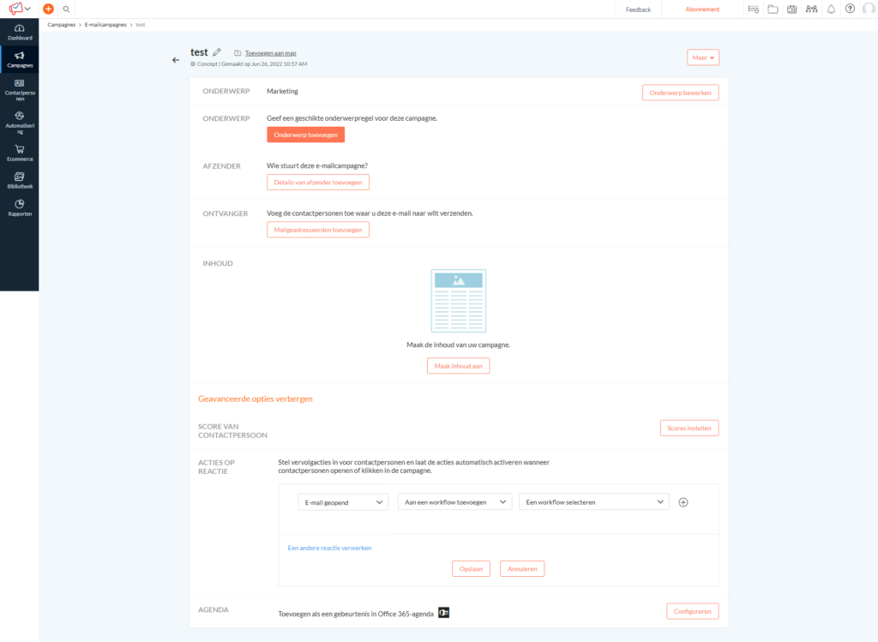Open the folder icon in top bar
The width and height of the screenshot is (878, 642).
[773, 9]
